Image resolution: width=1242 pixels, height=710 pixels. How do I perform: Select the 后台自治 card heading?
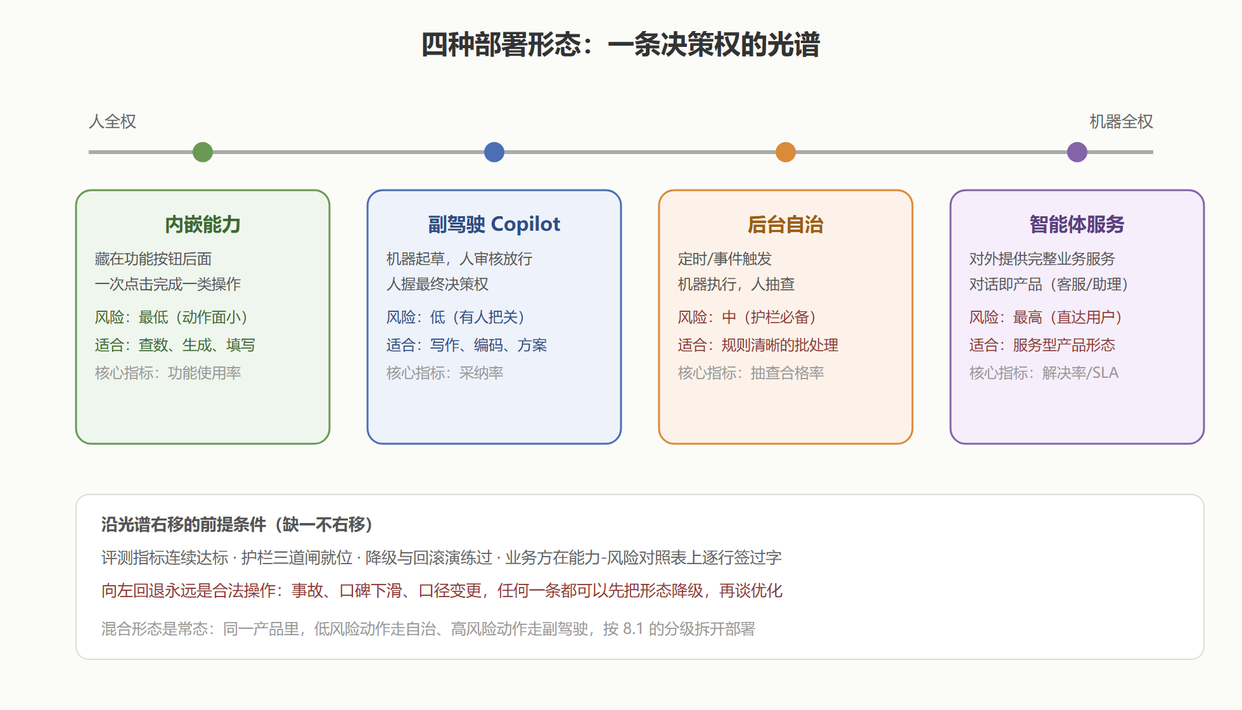786,224
